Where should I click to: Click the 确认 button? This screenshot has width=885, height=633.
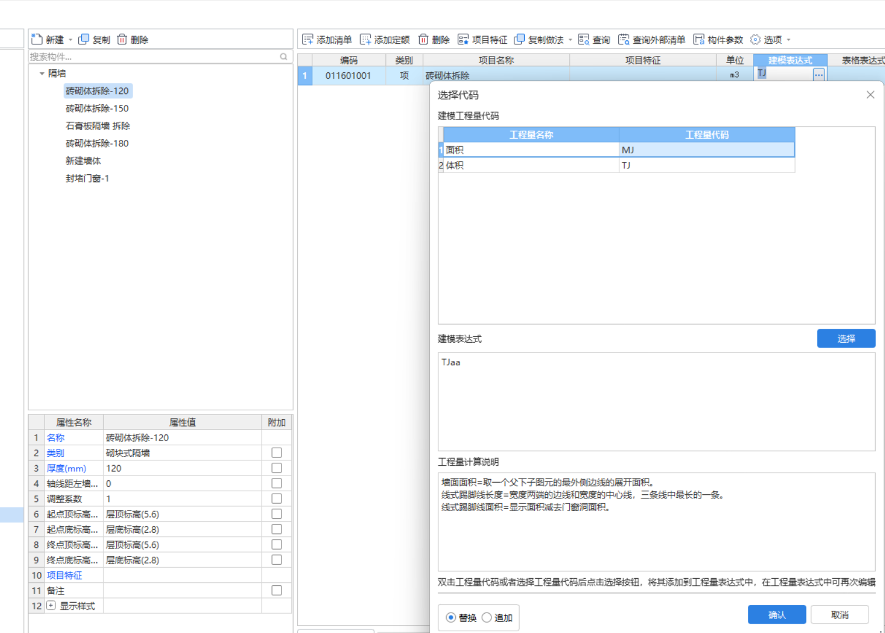click(x=777, y=615)
